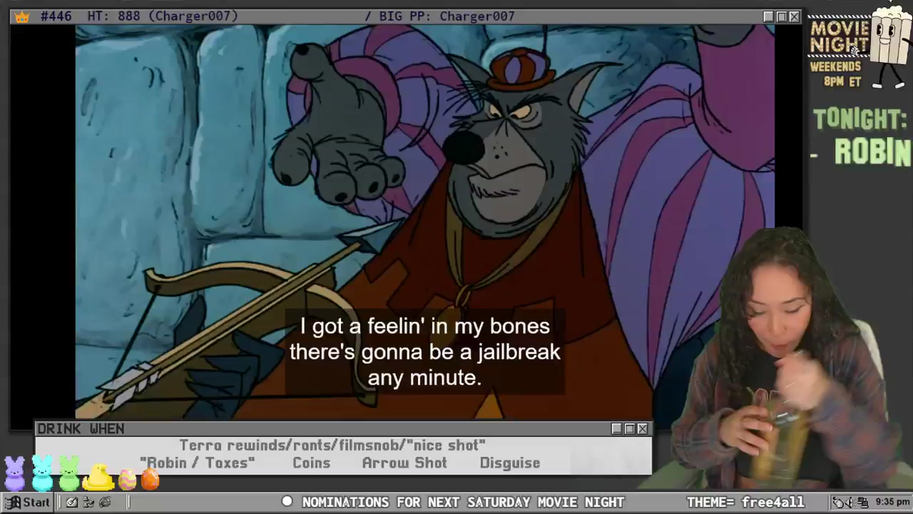Close the DRINK WHEN window
Screen dimensions: 913x514
tap(642, 429)
